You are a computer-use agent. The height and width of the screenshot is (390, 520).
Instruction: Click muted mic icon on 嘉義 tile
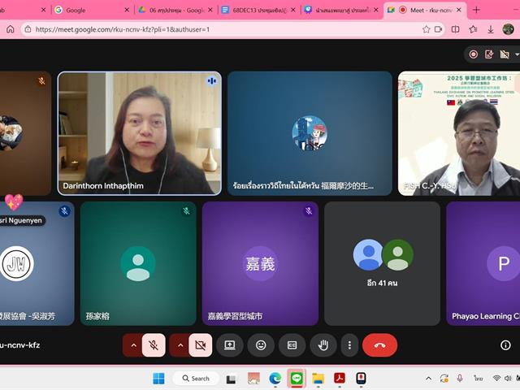[x=309, y=210]
